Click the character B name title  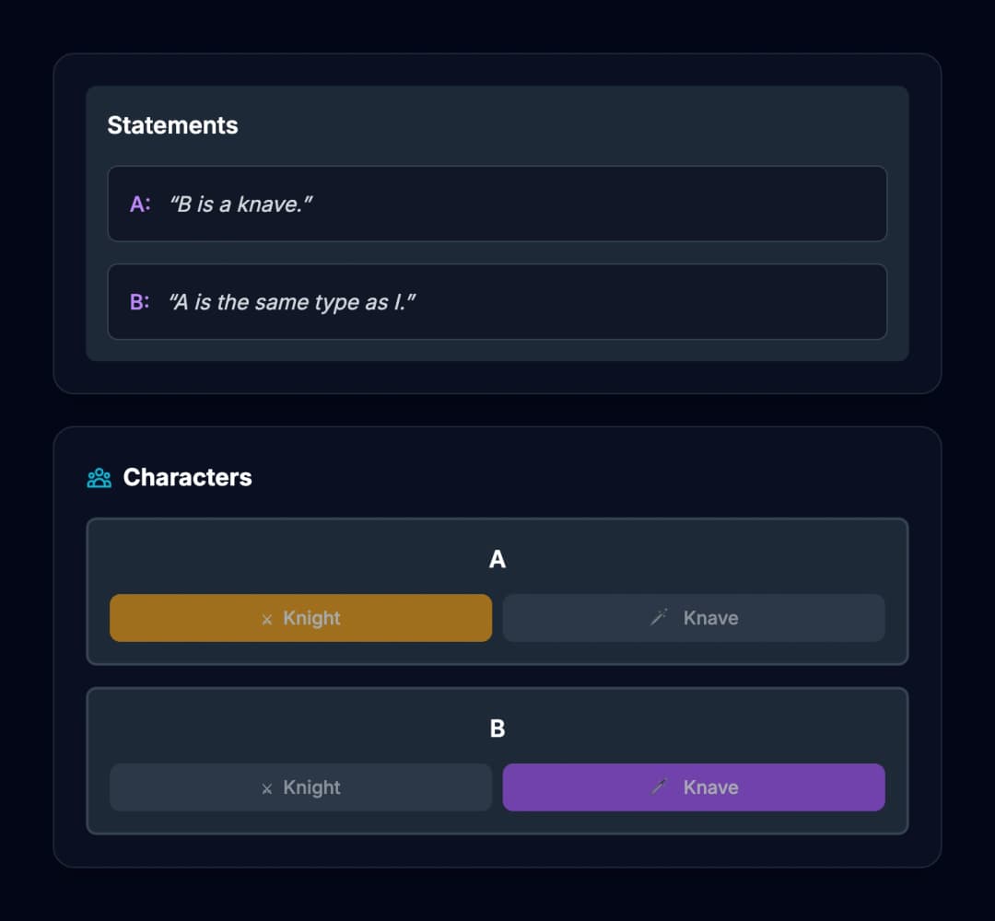[497, 729]
